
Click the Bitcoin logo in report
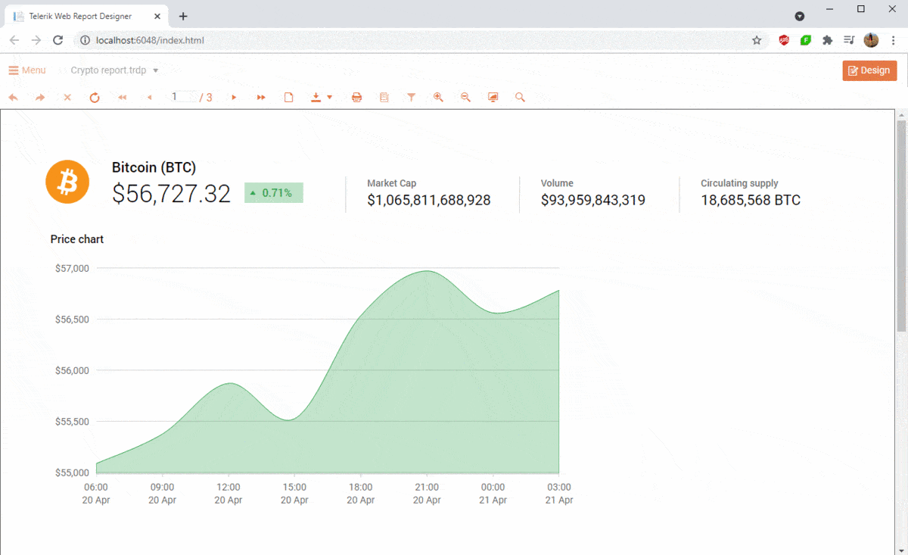pyautogui.click(x=67, y=182)
